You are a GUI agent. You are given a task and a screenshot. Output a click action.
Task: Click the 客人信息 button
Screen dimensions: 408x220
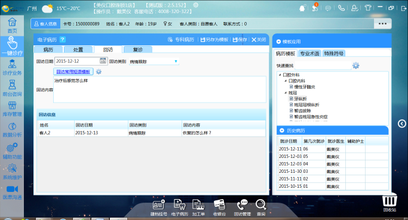tap(46, 24)
